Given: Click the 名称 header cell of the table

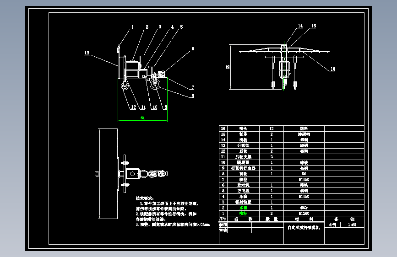Looking at the screenshot, I should point(243,219).
